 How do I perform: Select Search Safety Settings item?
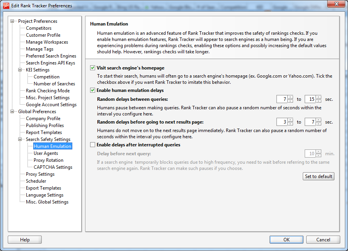pos(48,139)
